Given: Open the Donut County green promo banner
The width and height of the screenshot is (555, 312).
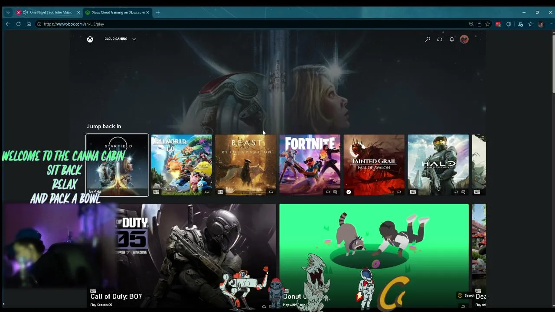Looking at the screenshot, I should tap(374, 256).
